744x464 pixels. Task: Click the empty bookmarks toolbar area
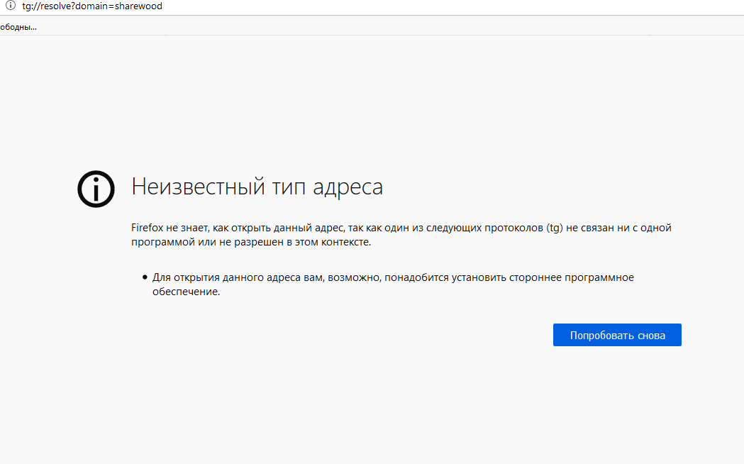(x=355, y=27)
